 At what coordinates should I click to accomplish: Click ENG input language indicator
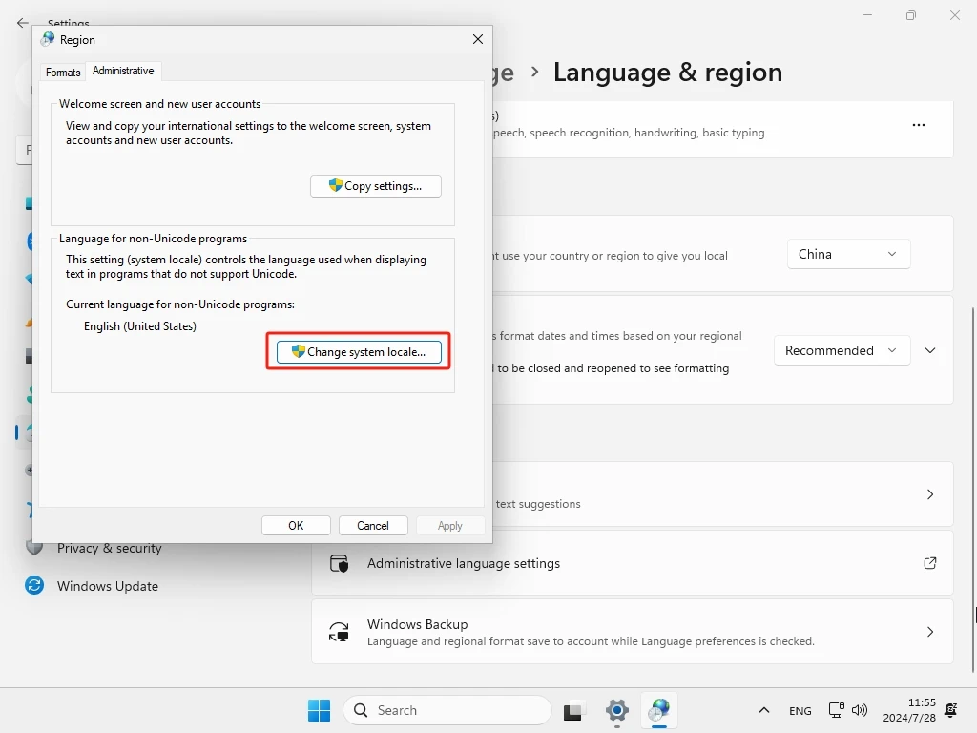click(800, 710)
